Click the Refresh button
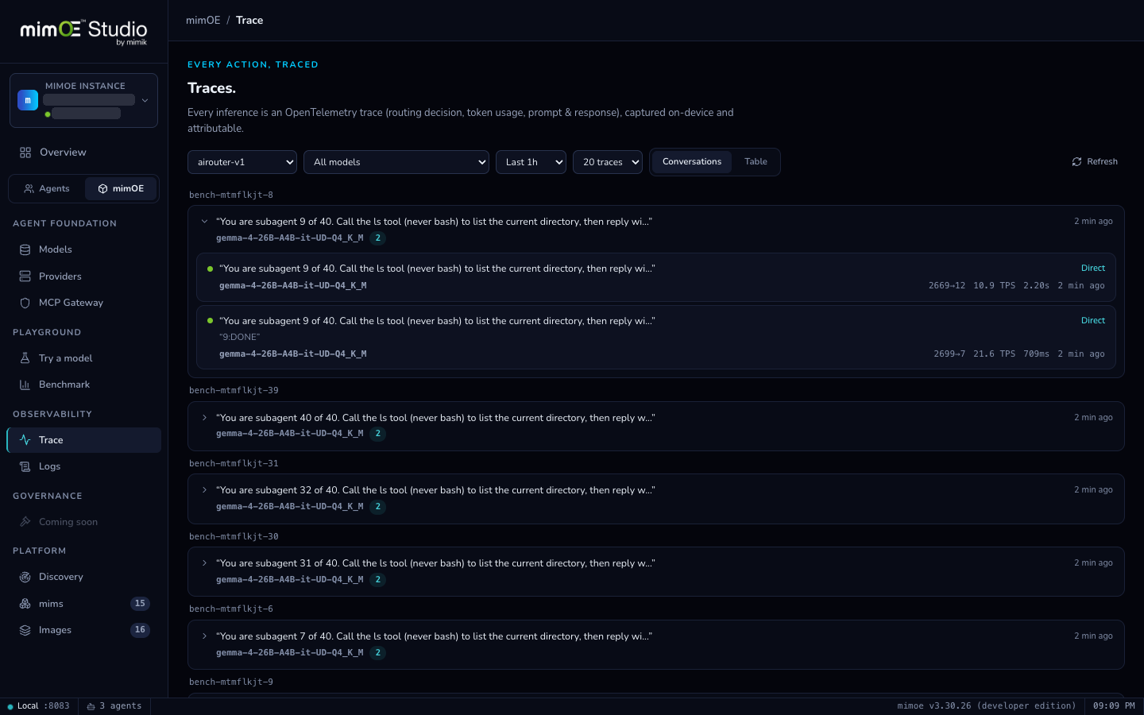Image resolution: width=1144 pixels, height=715 pixels. pyautogui.click(x=1095, y=162)
